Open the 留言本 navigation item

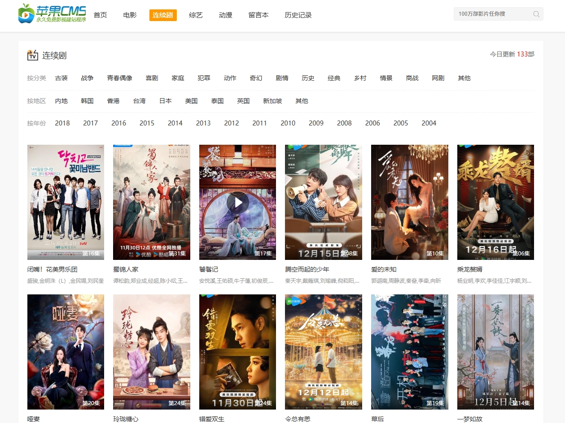258,15
